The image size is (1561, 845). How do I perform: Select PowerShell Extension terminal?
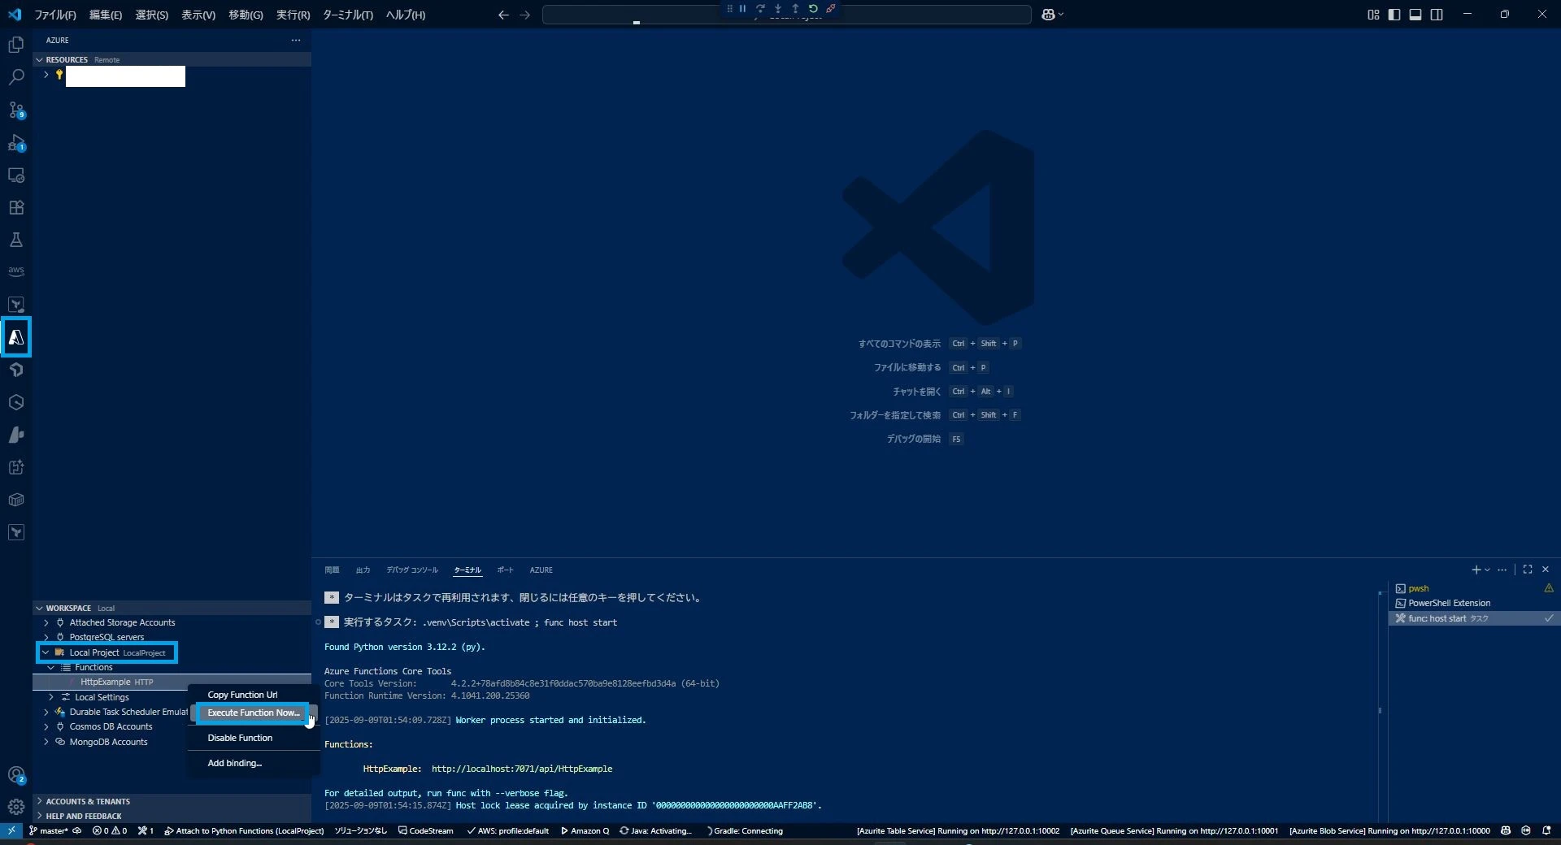click(1473, 603)
